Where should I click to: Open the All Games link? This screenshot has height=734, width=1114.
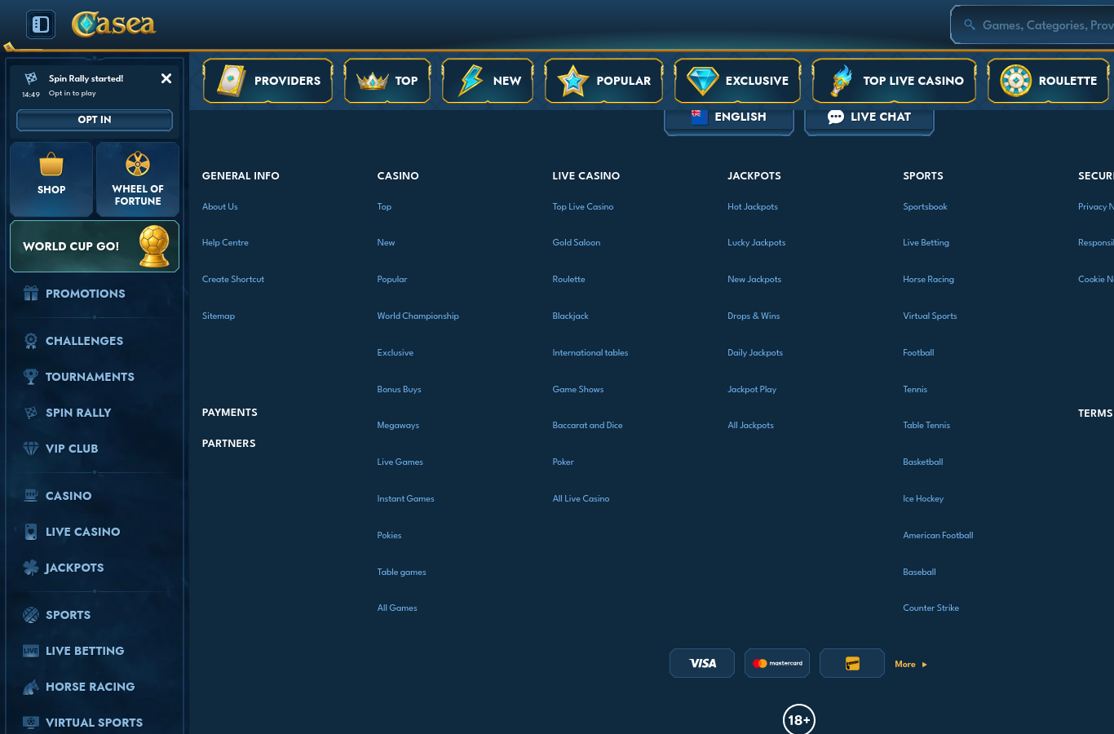pyautogui.click(x=397, y=608)
